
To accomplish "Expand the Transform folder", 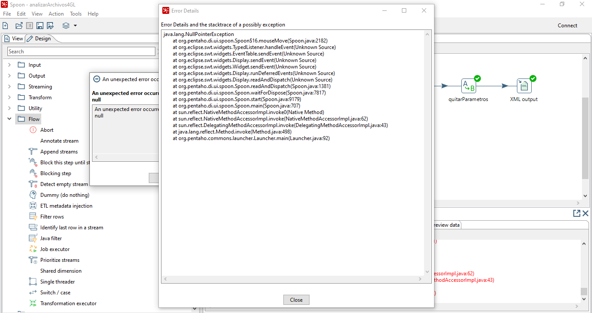I will coord(10,97).
